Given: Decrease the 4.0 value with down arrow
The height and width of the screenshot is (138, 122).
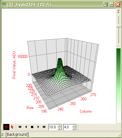Looking at the screenshot, I should tap(74, 129).
